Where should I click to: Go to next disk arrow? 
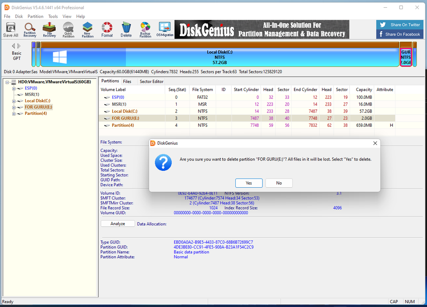(19, 46)
